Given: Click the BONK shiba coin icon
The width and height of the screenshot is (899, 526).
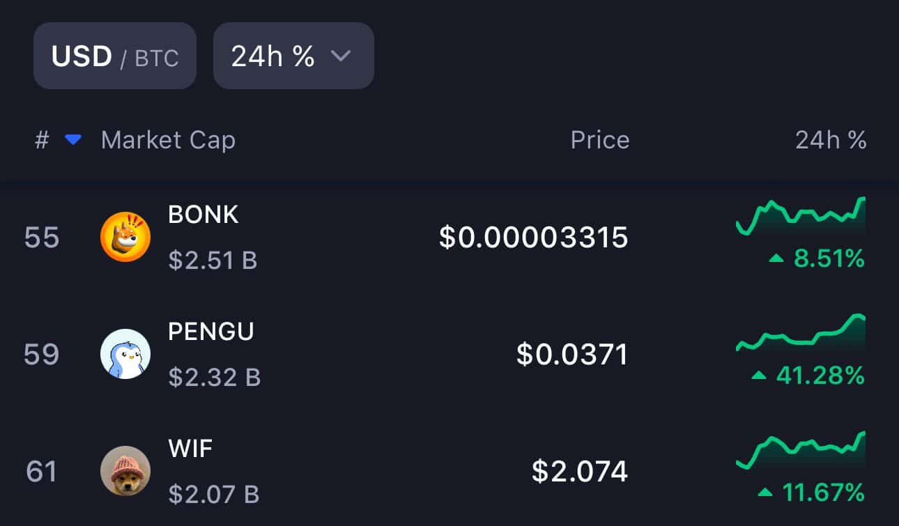Looking at the screenshot, I should [125, 237].
